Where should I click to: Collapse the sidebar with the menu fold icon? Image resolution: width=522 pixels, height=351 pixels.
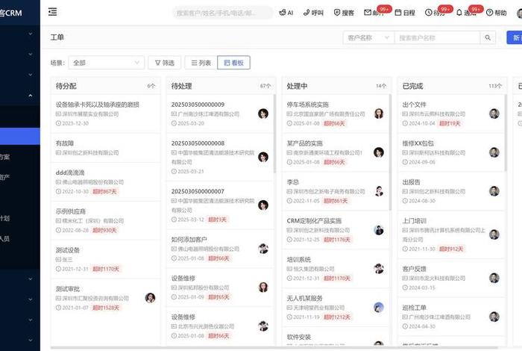[x=53, y=12]
